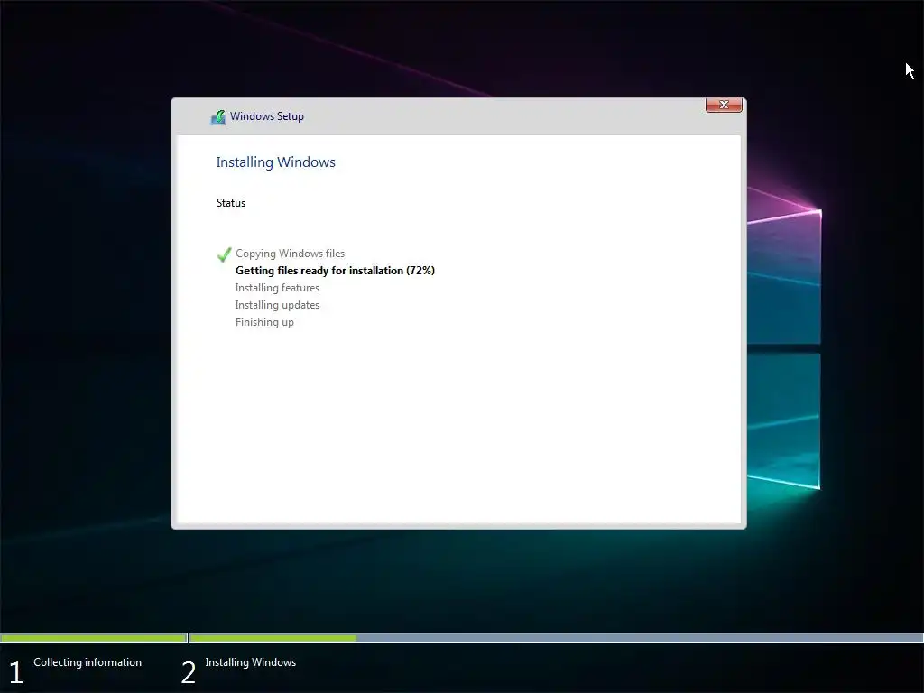This screenshot has width=924, height=693.
Task: Click the 'Installing Windows' heading
Action: [x=276, y=162]
